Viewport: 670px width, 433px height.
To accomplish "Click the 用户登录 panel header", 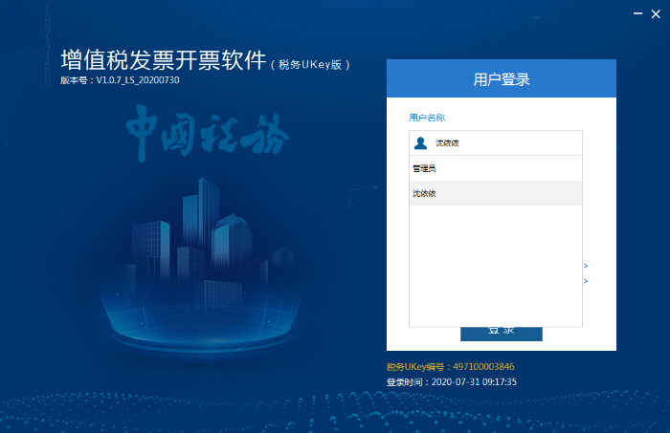I will pos(502,78).
